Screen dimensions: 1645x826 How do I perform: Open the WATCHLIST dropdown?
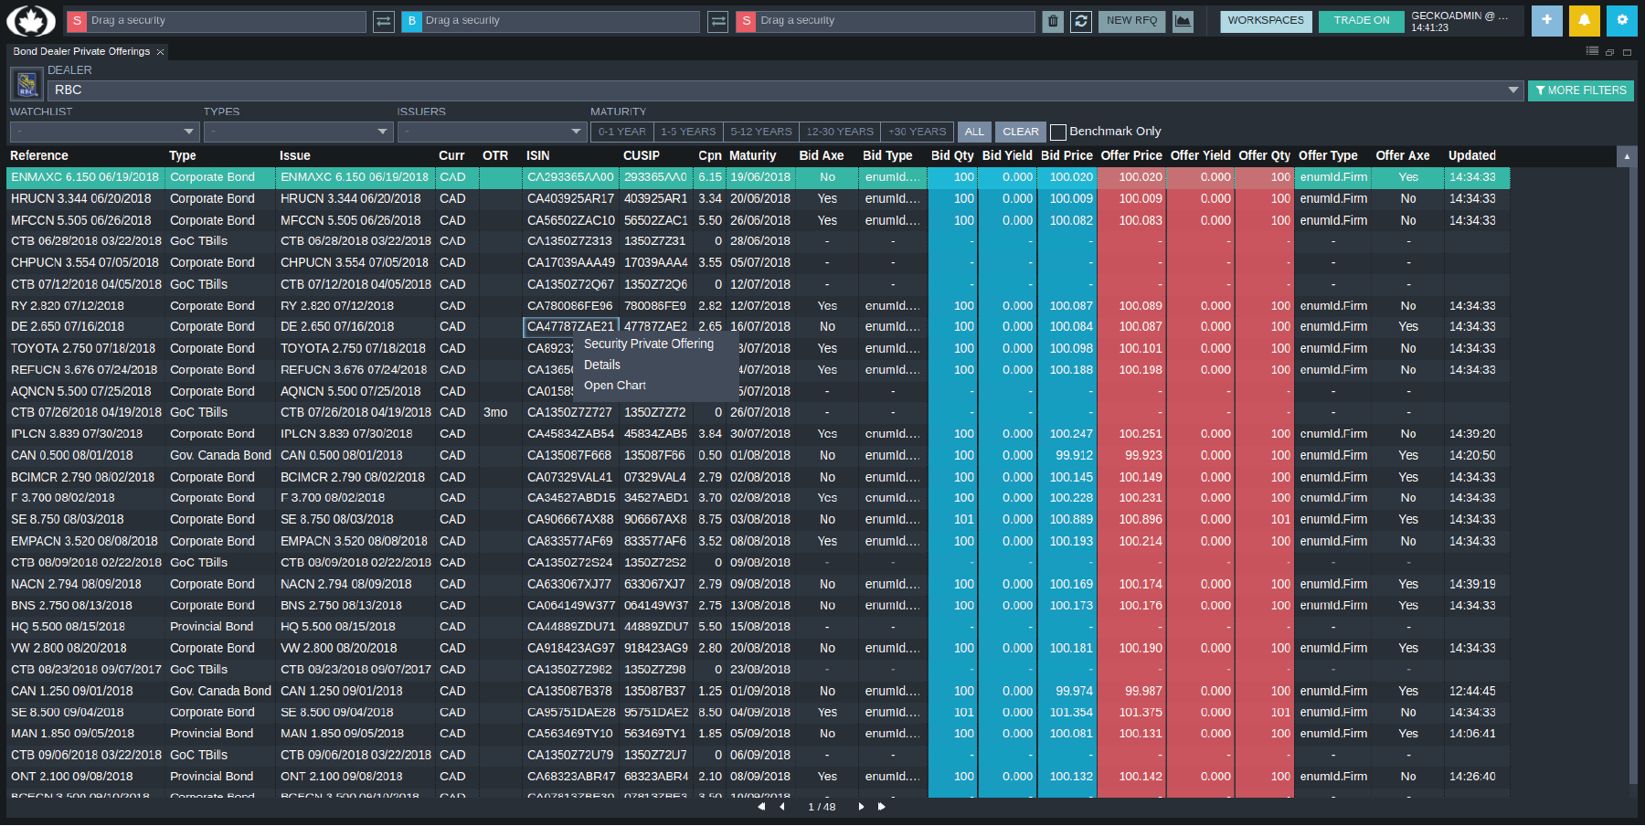click(x=104, y=132)
